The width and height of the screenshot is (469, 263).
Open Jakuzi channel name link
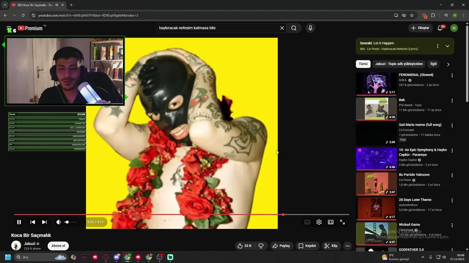[x=30, y=244]
